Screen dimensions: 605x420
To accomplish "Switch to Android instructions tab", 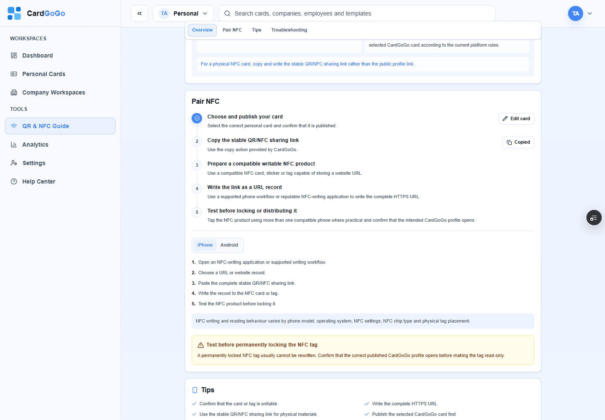I will [229, 245].
